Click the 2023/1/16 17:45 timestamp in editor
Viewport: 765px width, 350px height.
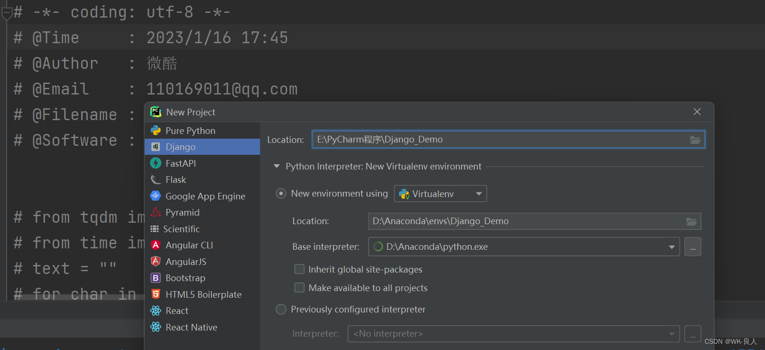[x=217, y=38]
